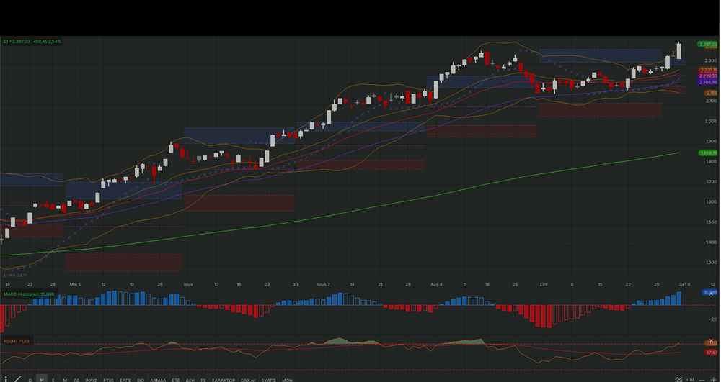Open the FTSE symbol shortcut
Screen dimensions: 721x382
click(109, 380)
